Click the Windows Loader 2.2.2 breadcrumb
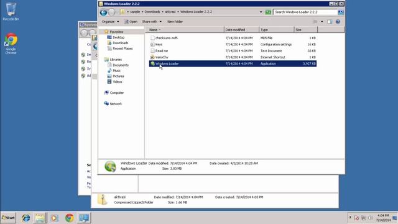Viewport: 398px width, 224px height. [196, 12]
